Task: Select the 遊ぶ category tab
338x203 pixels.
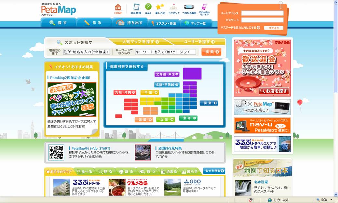Action: tap(126, 171)
